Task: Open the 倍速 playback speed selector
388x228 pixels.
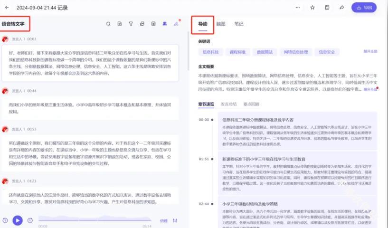Action: point(164,220)
